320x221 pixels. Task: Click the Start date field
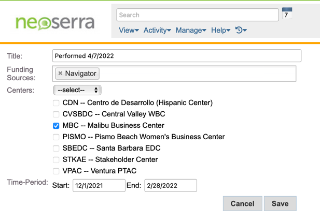(99, 185)
